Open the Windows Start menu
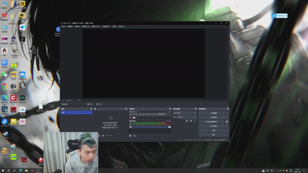Image resolution: width=308 pixels, height=173 pixels. [3, 171]
